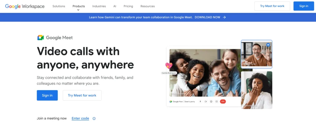The height and width of the screenshot is (130, 316).
Task: Open the Resources menu
Action: pyautogui.click(x=148, y=6)
